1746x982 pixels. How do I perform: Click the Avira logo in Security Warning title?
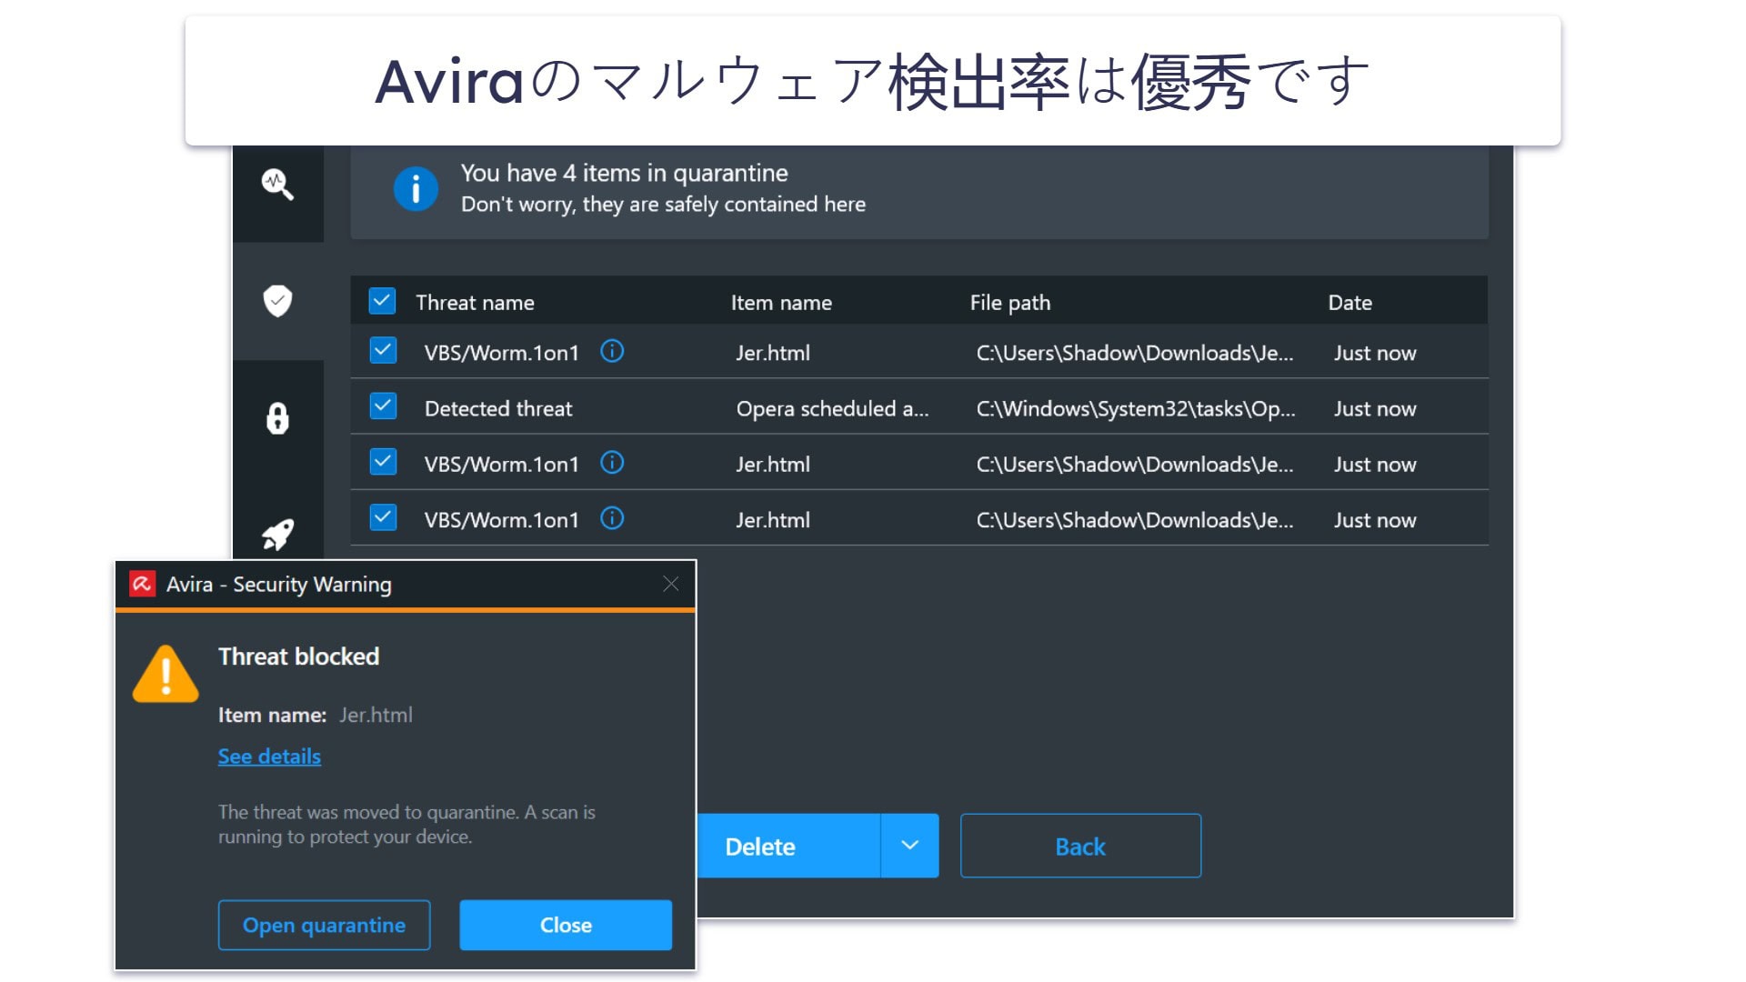142,584
